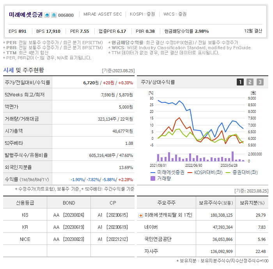Expand 미래에셋캐피탈 외 17인 shareholder row
This screenshot has width=273, height=269.
point(141,216)
